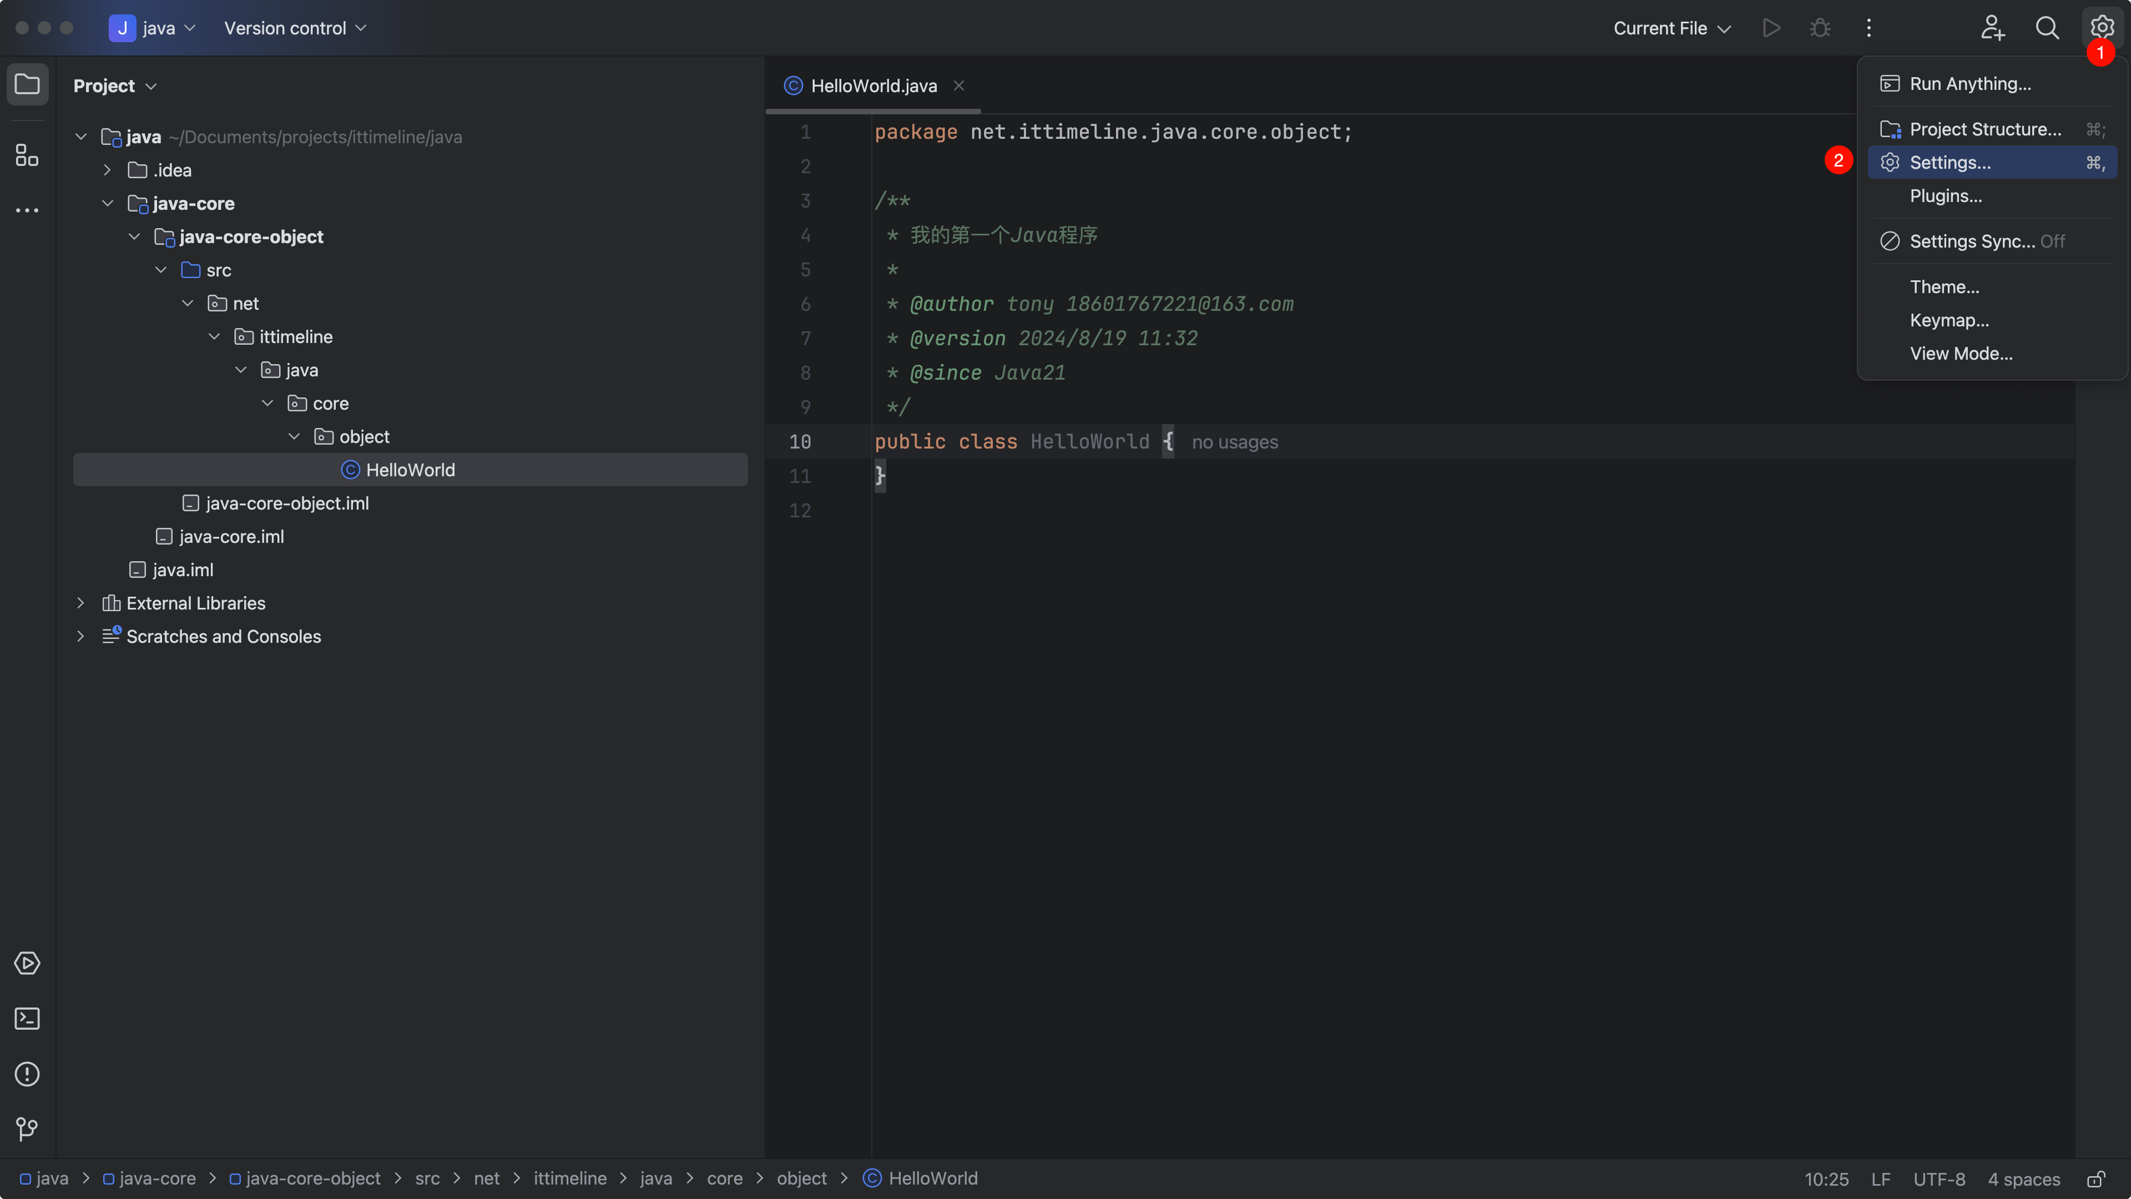This screenshot has height=1199, width=2131.
Task: Select Settings... from the menu
Action: point(1950,163)
